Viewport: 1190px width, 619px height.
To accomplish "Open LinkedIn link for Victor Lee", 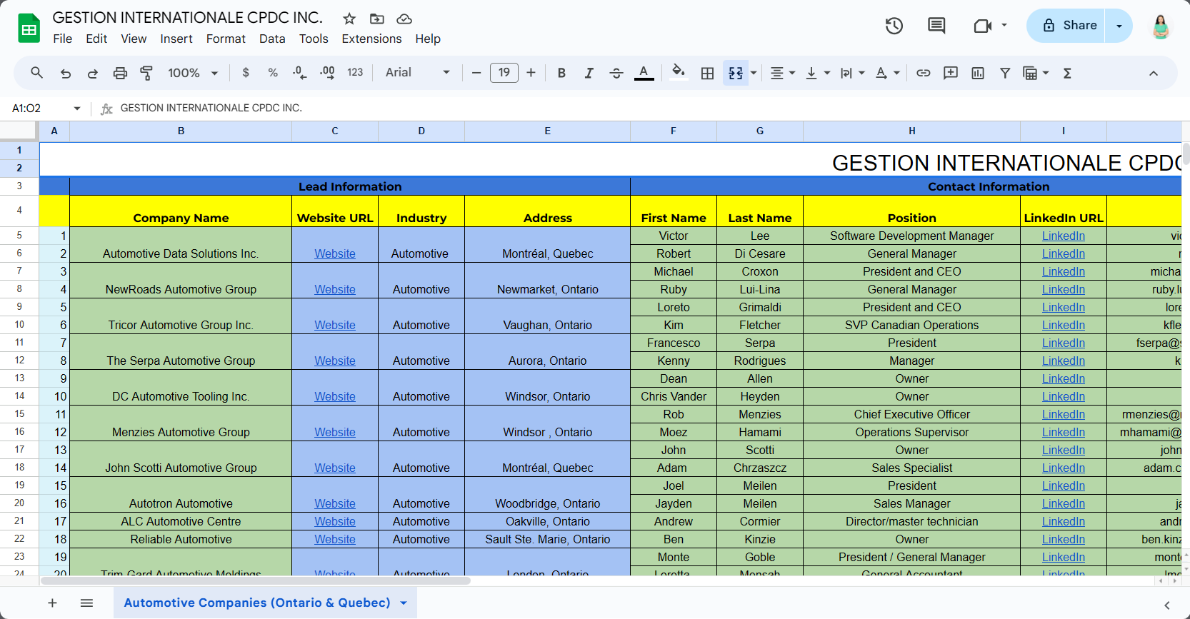I will (x=1063, y=236).
